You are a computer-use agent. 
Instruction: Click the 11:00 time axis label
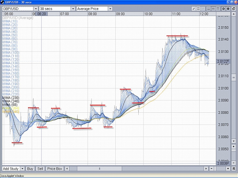pyautogui.click(x=176, y=14)
